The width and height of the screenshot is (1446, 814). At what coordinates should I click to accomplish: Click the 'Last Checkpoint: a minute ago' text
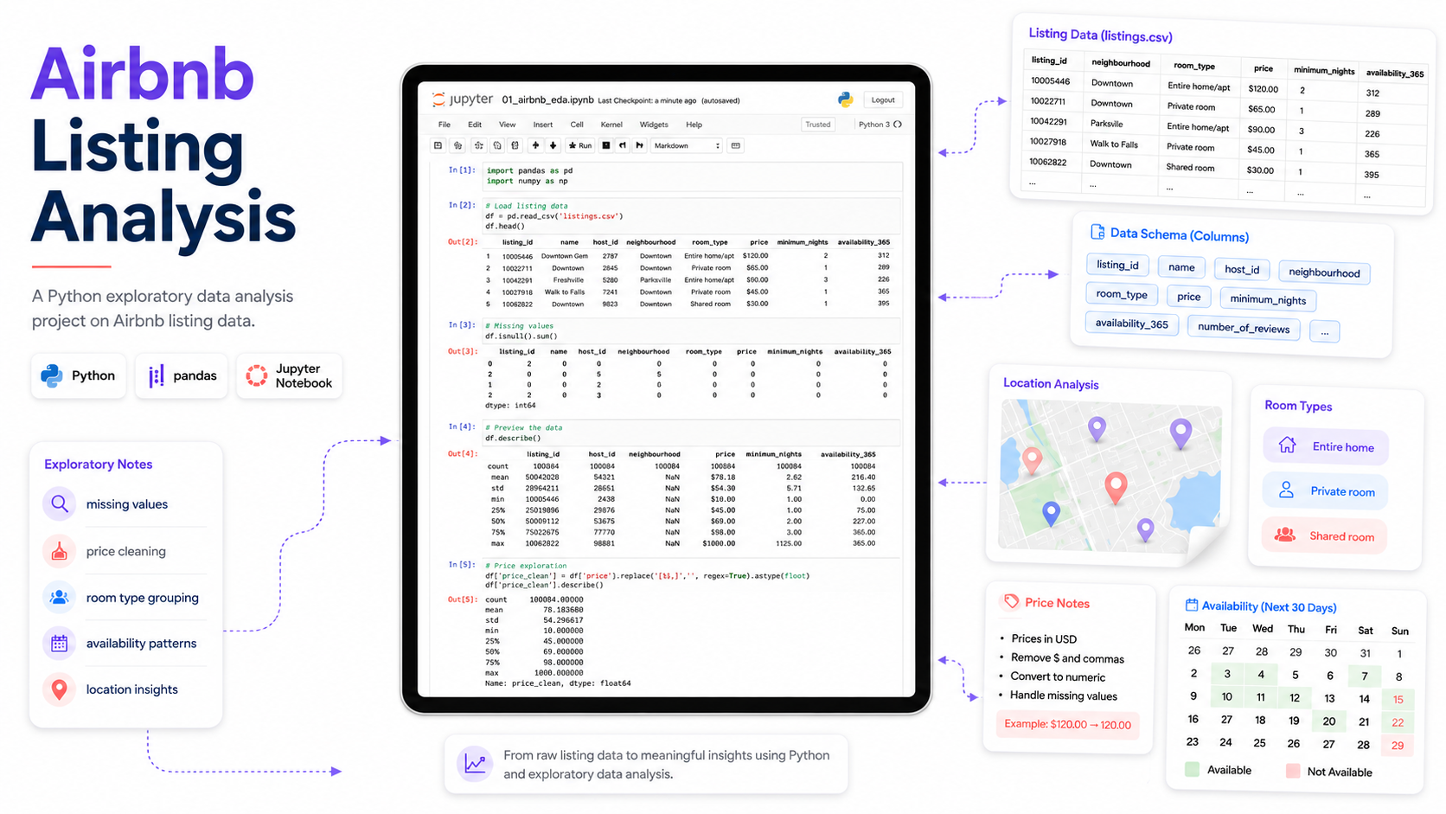pos(648,100)
